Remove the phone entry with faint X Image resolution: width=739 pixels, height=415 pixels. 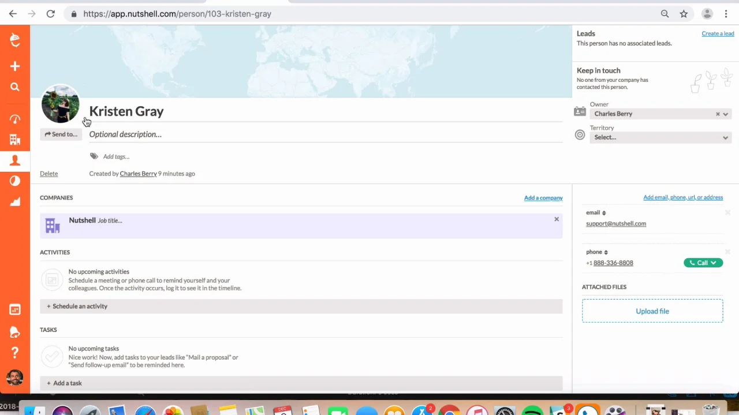[727, 252]
